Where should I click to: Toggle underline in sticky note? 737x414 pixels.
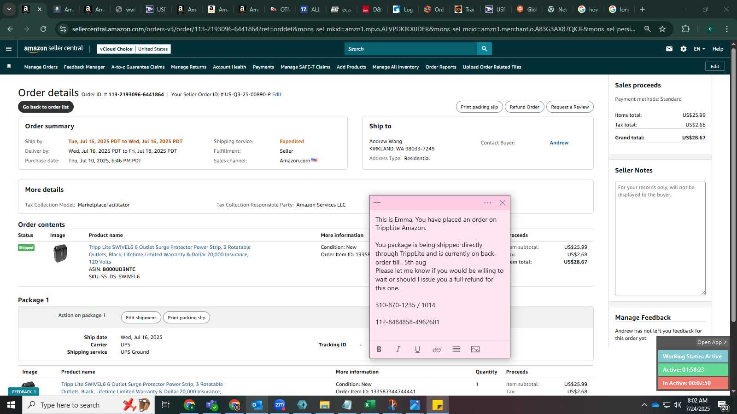[x=417, y=349]
